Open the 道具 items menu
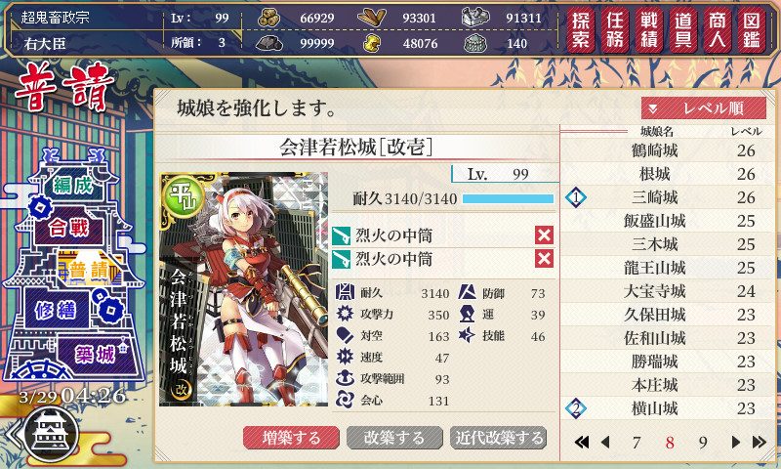Viewport: 781px width, 469px height. [x=683, y=30]
